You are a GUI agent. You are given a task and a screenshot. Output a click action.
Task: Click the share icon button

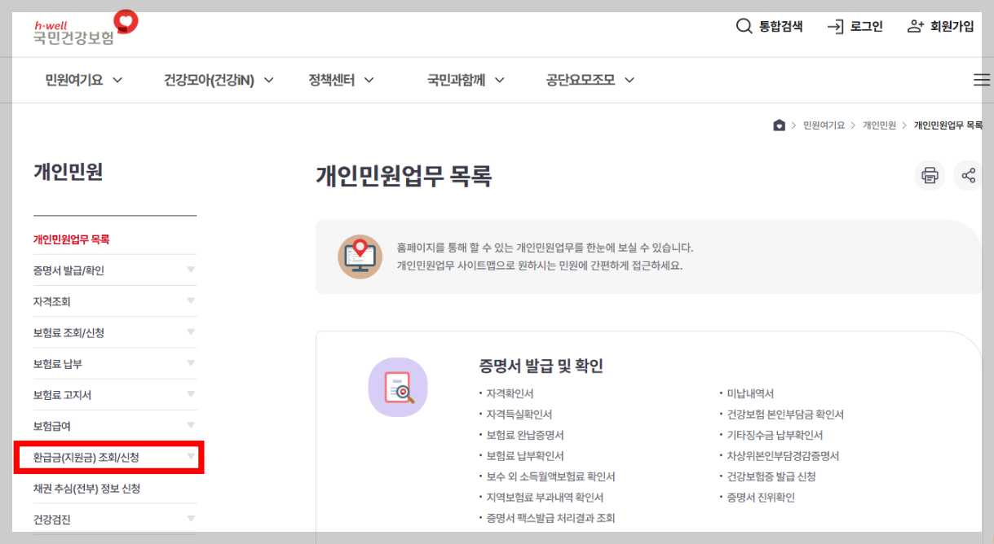click(x=968, y=175)
